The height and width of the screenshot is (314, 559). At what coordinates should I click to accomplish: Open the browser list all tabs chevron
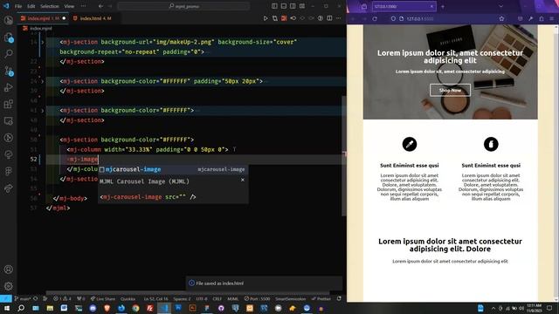pos(500,6)
